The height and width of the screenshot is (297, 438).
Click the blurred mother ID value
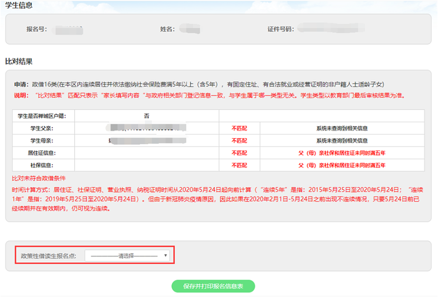pyautogui.click(x=147, y=140)
